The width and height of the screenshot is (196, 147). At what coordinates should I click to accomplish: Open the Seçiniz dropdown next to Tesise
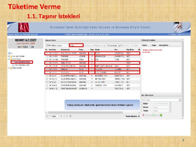[170, 111]
